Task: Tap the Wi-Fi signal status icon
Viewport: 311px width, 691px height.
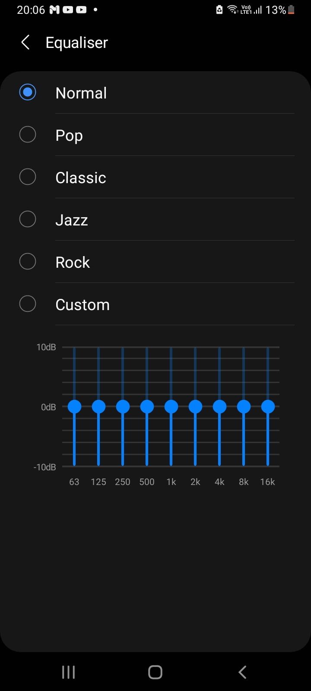Action: click(x=233, y=10)
